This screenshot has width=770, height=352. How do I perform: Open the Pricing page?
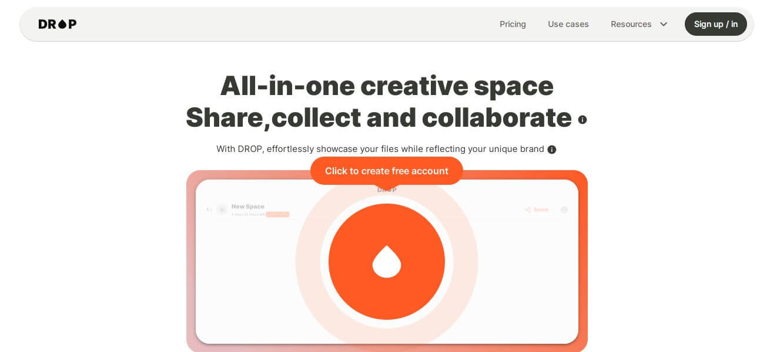click(x=513, y=24)
